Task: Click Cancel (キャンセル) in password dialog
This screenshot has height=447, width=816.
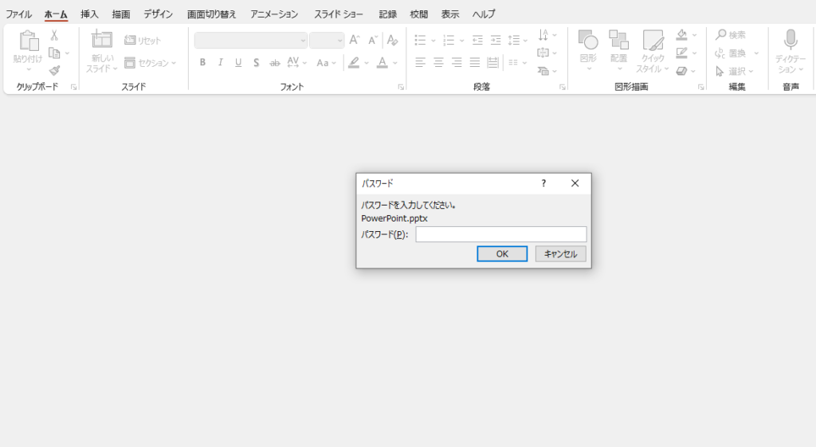Action: click(560, 254)
